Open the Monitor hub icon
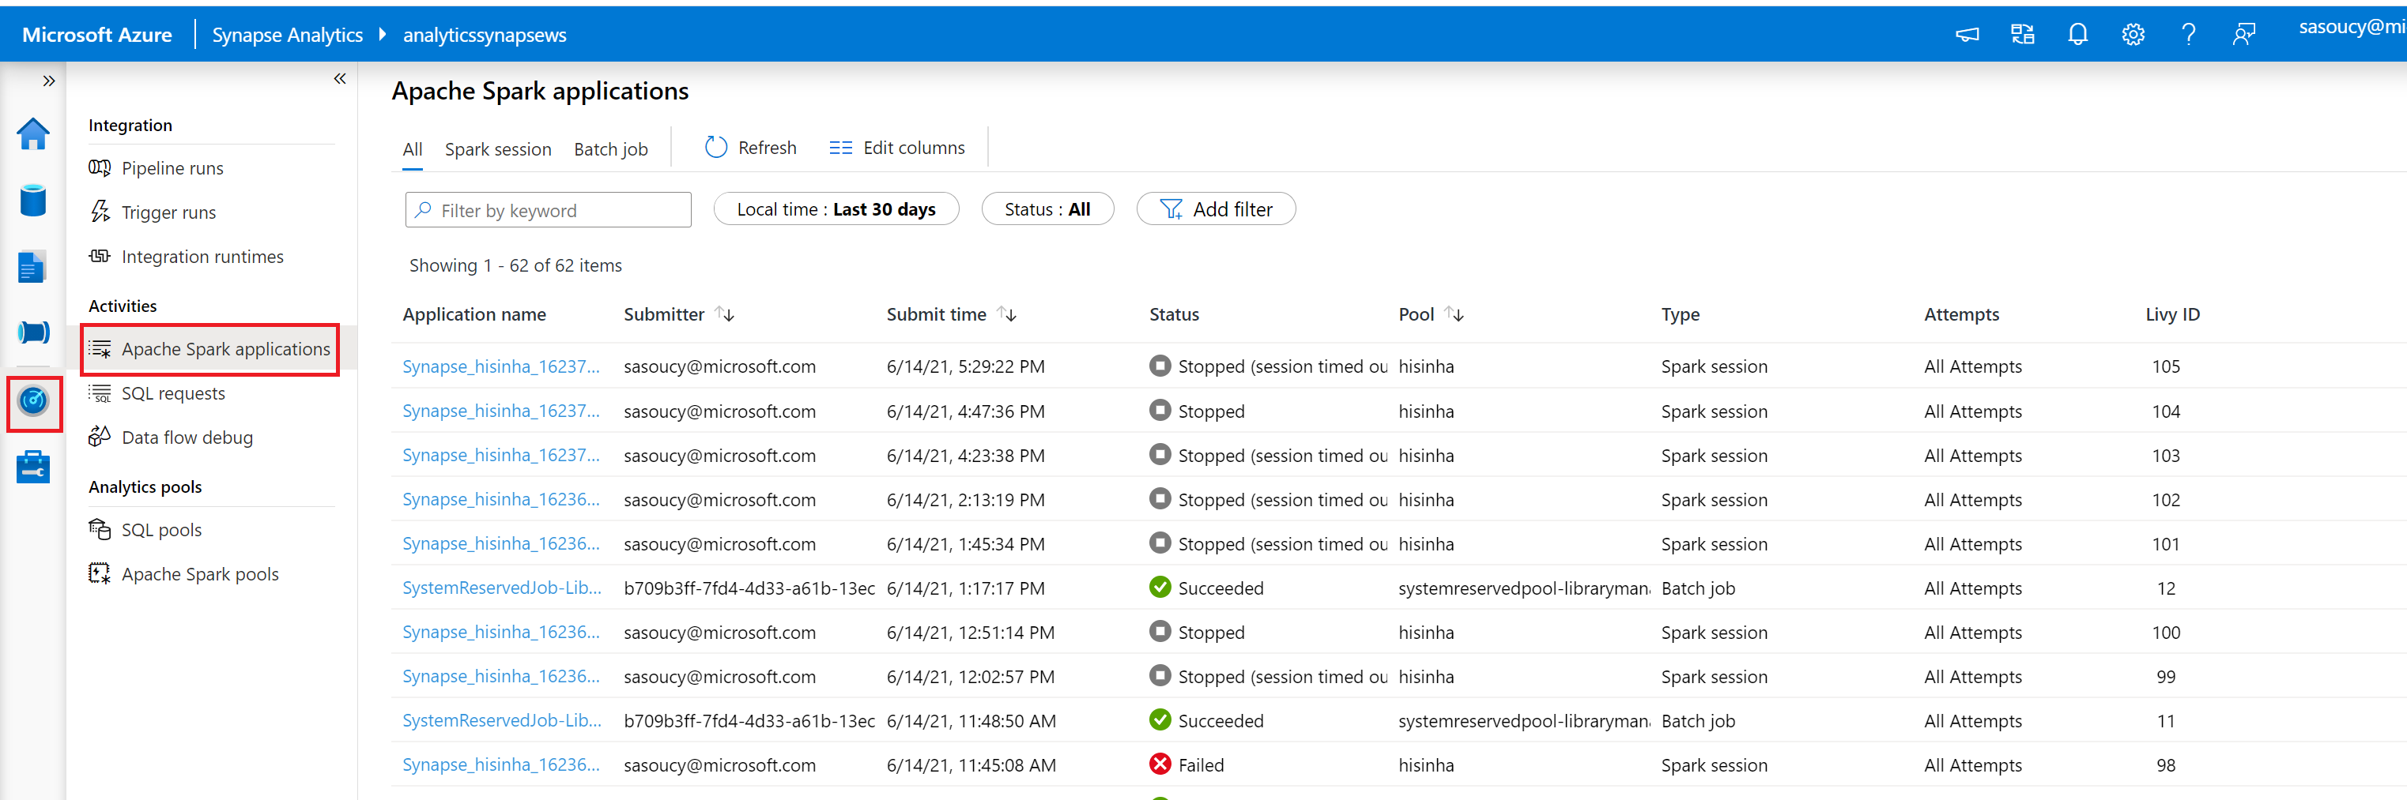 (34, 401)
